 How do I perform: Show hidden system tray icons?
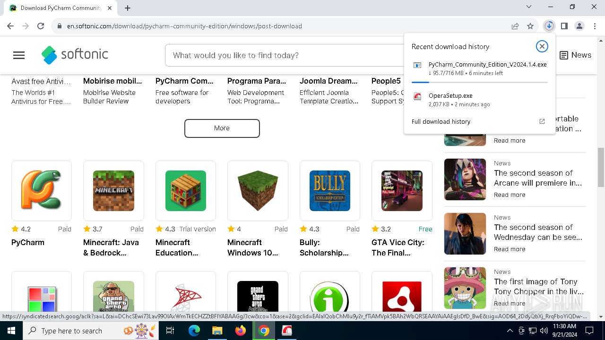click(510, 331)
